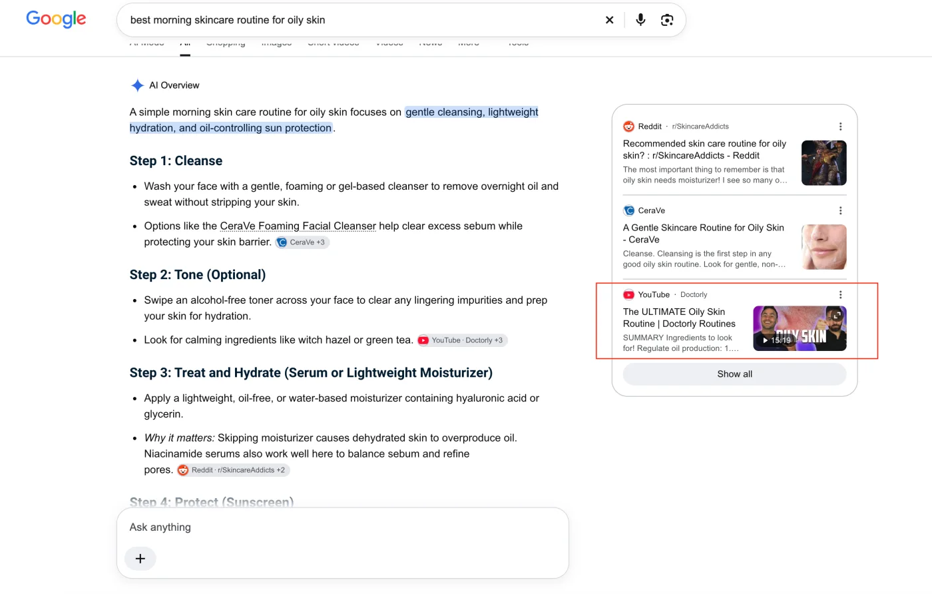Click Step 3: Treat and Hydrate heading
932x594 pixels.
(311, 373)
